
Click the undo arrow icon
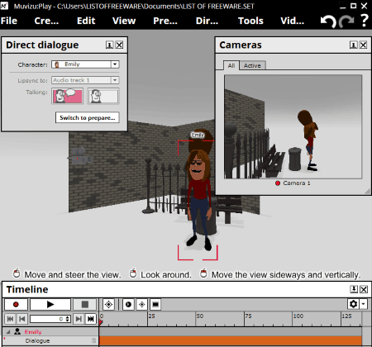(328, 21)
